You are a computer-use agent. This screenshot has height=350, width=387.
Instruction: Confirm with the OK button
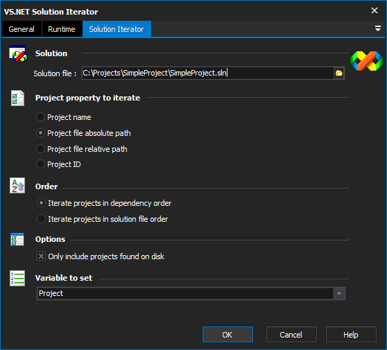(x=227, y=335)
